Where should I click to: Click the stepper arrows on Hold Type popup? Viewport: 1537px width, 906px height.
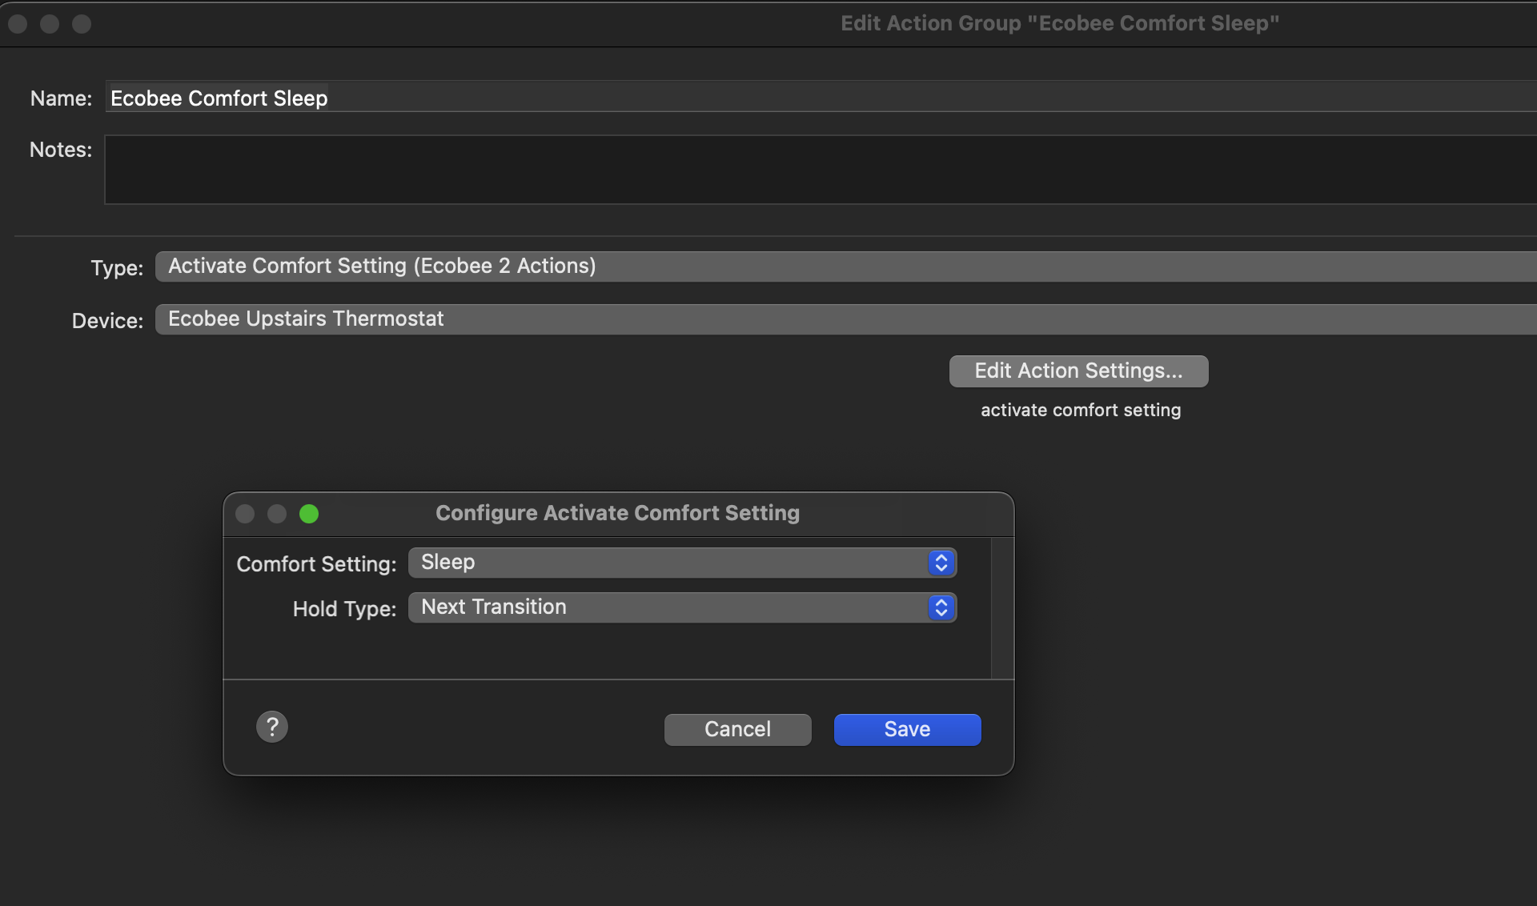pos(941,607)
